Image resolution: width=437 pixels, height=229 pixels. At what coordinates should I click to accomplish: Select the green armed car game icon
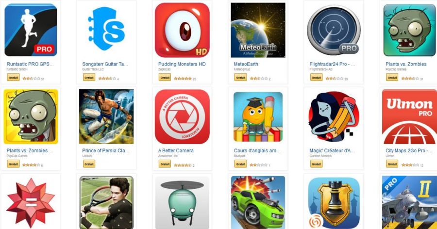[x=258, y=202]
